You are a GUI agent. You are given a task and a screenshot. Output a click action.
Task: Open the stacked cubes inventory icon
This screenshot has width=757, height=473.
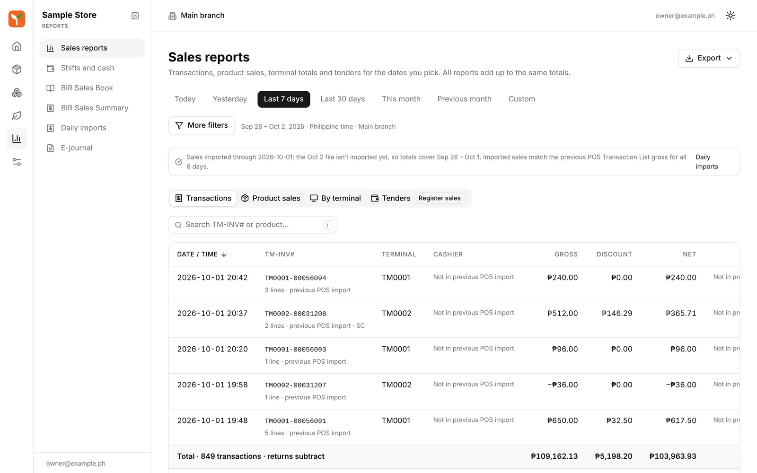click(17, 92)
